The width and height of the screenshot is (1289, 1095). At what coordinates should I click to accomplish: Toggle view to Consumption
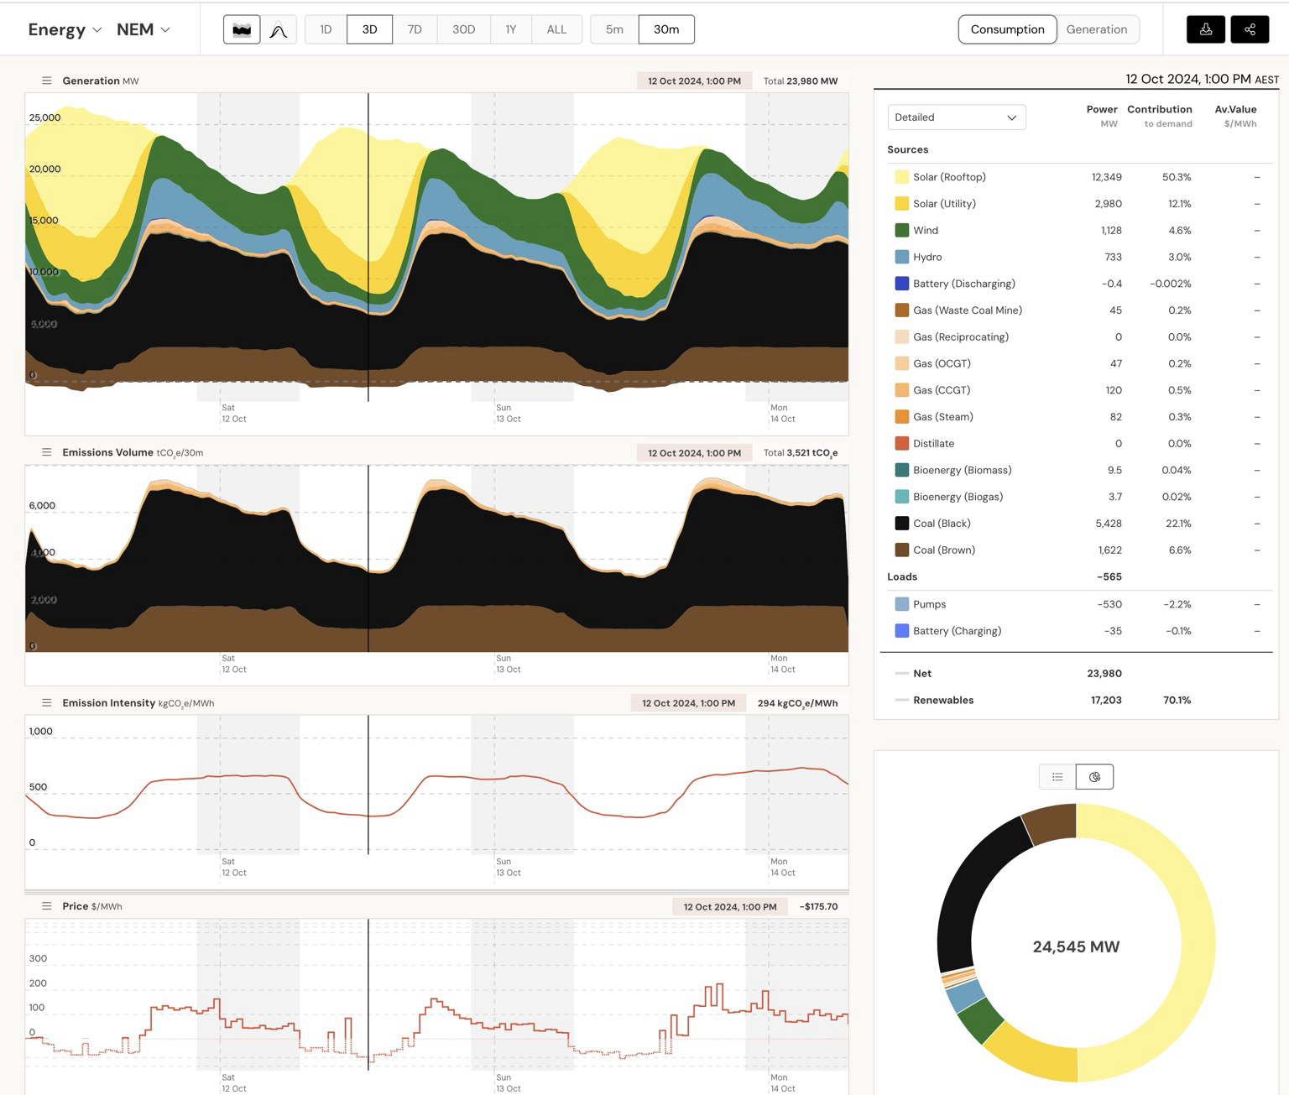[x=1007, y=29]
